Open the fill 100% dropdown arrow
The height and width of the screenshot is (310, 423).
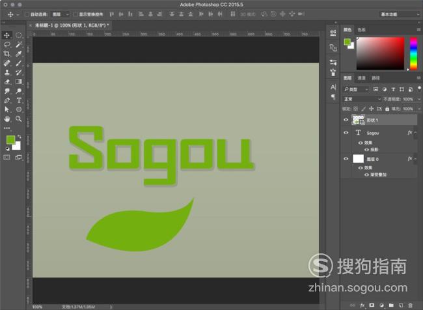[419, 109]
